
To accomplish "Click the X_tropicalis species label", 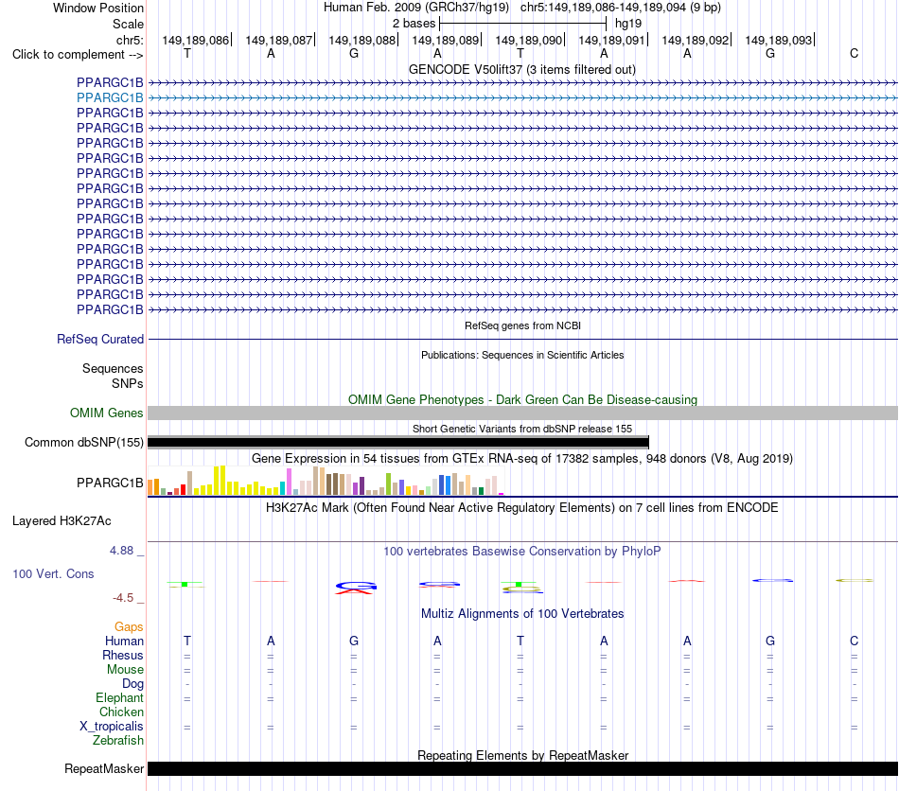I will (112, 727).
